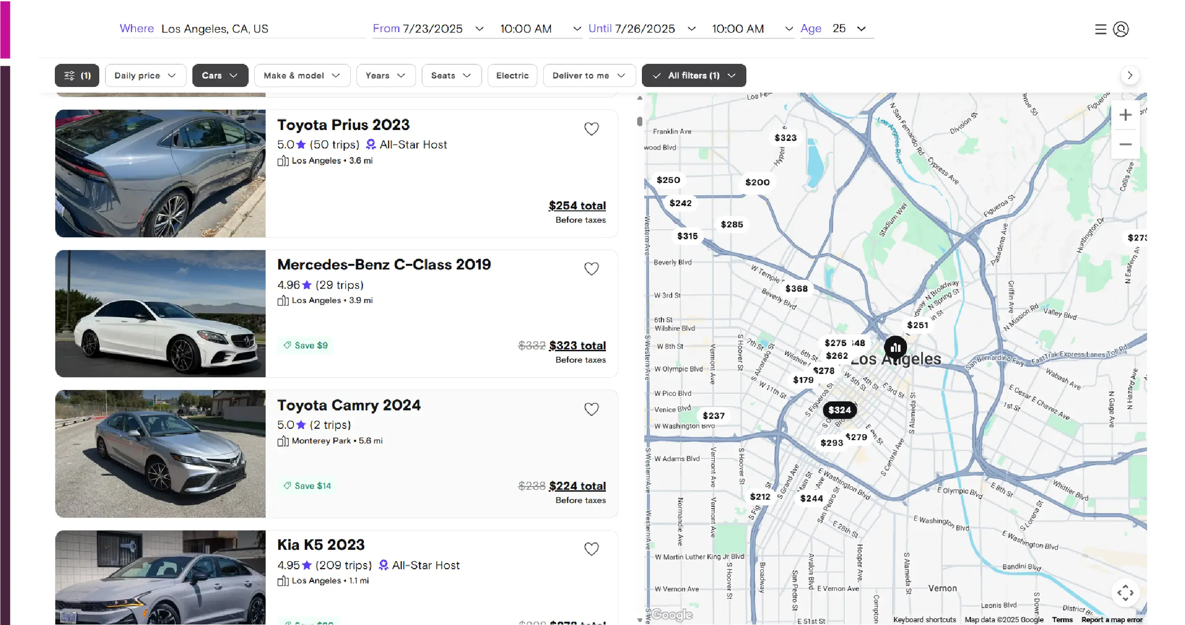The width and height of the screenshot is (1185, 625).
Task: Select the $251 price marker on map
Action: (x=917, y=325)
